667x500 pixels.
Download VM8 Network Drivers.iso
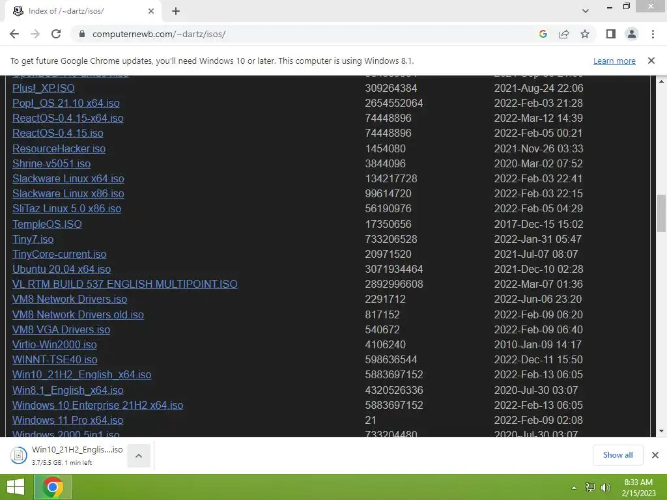click(x=69, y=299)
